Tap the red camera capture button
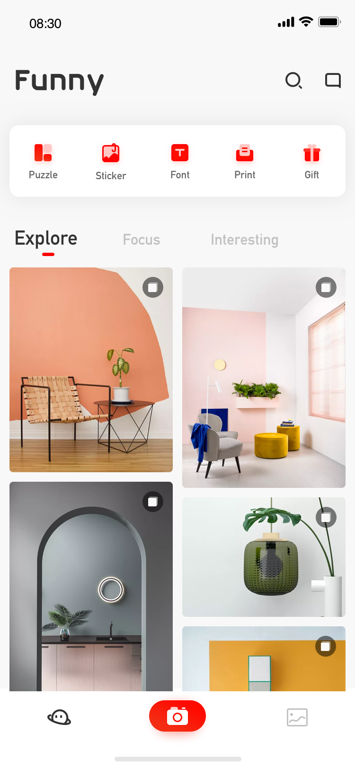 (x=177, y=716)
